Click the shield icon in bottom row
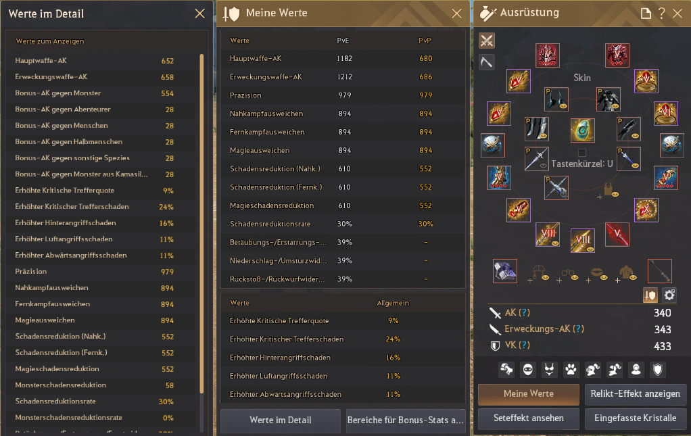 coord(657,369)
